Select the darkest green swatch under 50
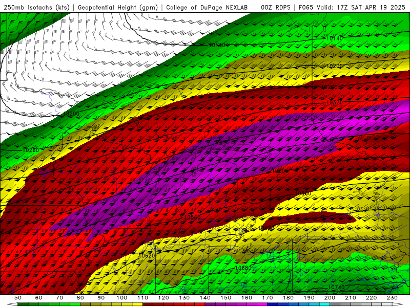The image size is (410, 307). point(23,304)
